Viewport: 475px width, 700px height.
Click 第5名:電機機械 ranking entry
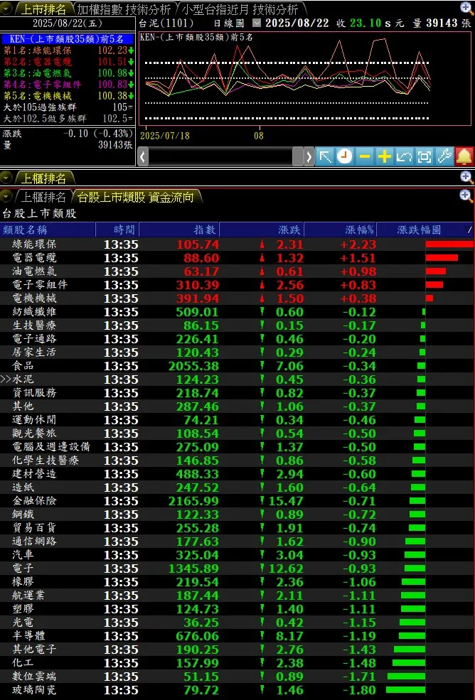coord(68,95)
